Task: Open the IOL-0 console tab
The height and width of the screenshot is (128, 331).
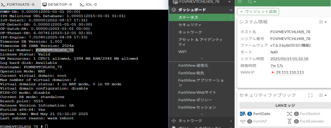Action: point(88,5)
